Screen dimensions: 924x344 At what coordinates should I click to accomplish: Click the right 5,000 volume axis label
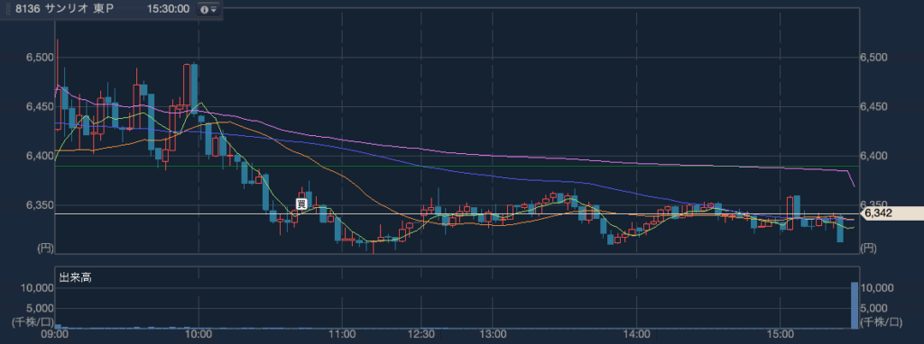pyautogui.click(x=873, y=308)
